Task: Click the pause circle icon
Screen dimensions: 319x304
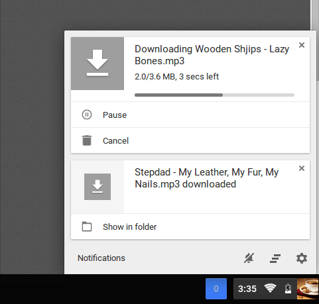Action: tap(87, 115)
